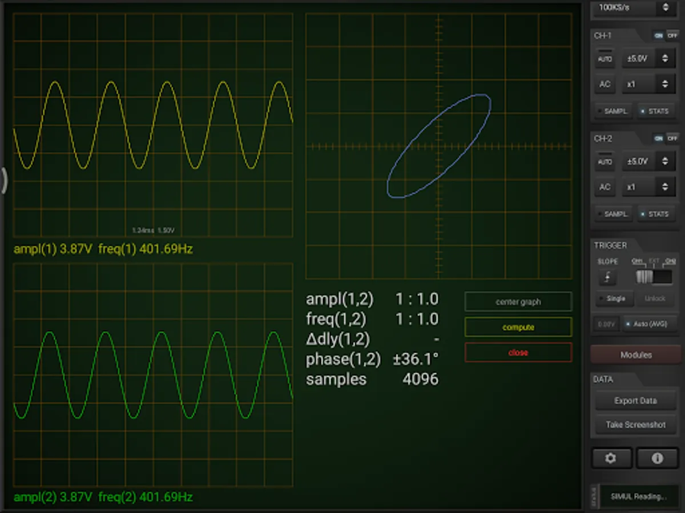Open CH-2 ±5.0V range dropdown
Screen dimensions: 685x513
click(648, 162)
